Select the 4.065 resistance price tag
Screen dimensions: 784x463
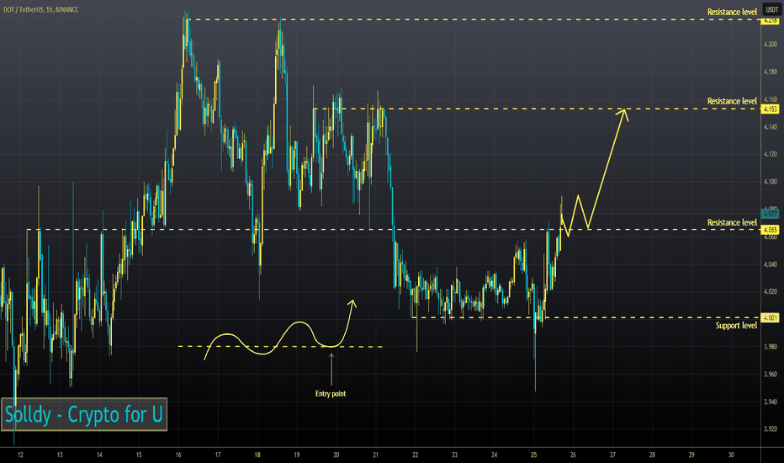(770, 230)
